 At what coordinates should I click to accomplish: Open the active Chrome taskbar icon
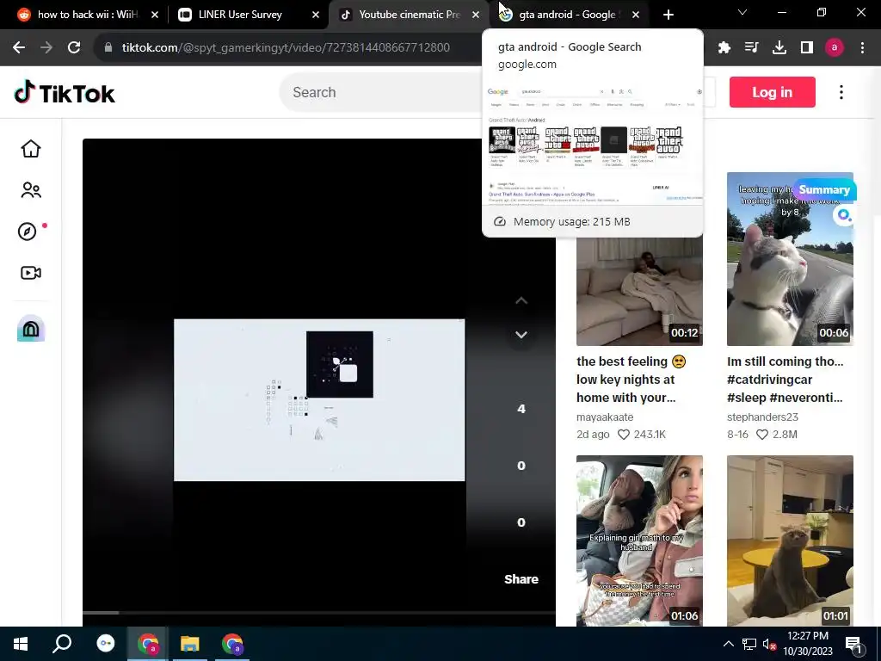coord(148,644)
